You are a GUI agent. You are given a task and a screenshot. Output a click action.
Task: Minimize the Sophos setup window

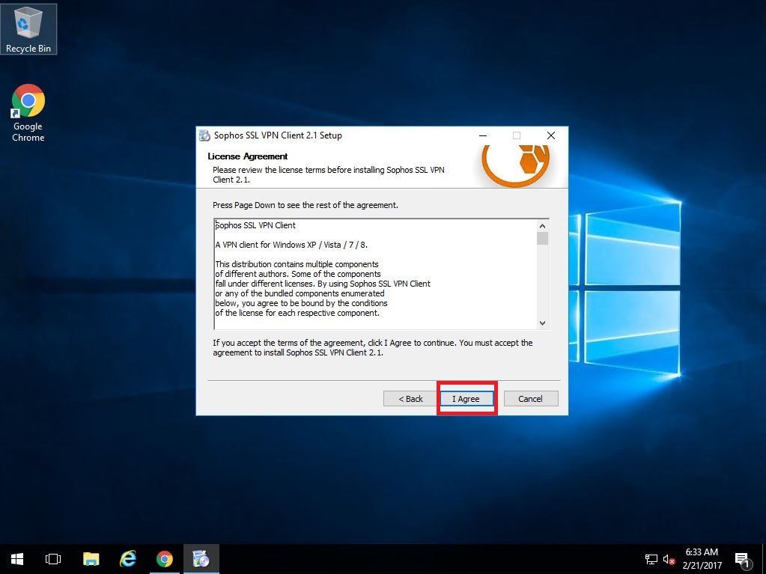pyautogui.click(x=483, y=135)
